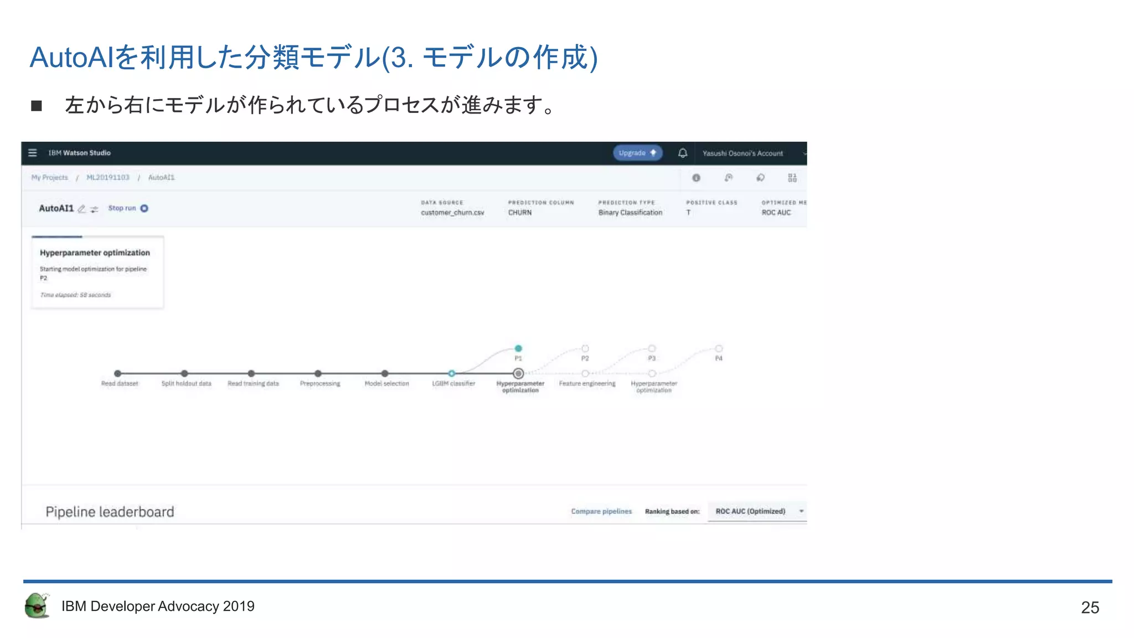The image size is (1134, 638).
Task: Click Compare pipelines link
Action: point(601,511)
